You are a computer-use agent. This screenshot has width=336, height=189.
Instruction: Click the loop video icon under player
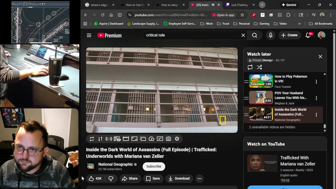point(92,139)
